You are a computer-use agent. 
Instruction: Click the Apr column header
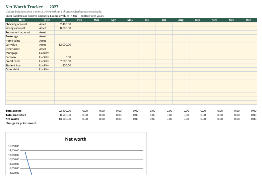[113, 20]
